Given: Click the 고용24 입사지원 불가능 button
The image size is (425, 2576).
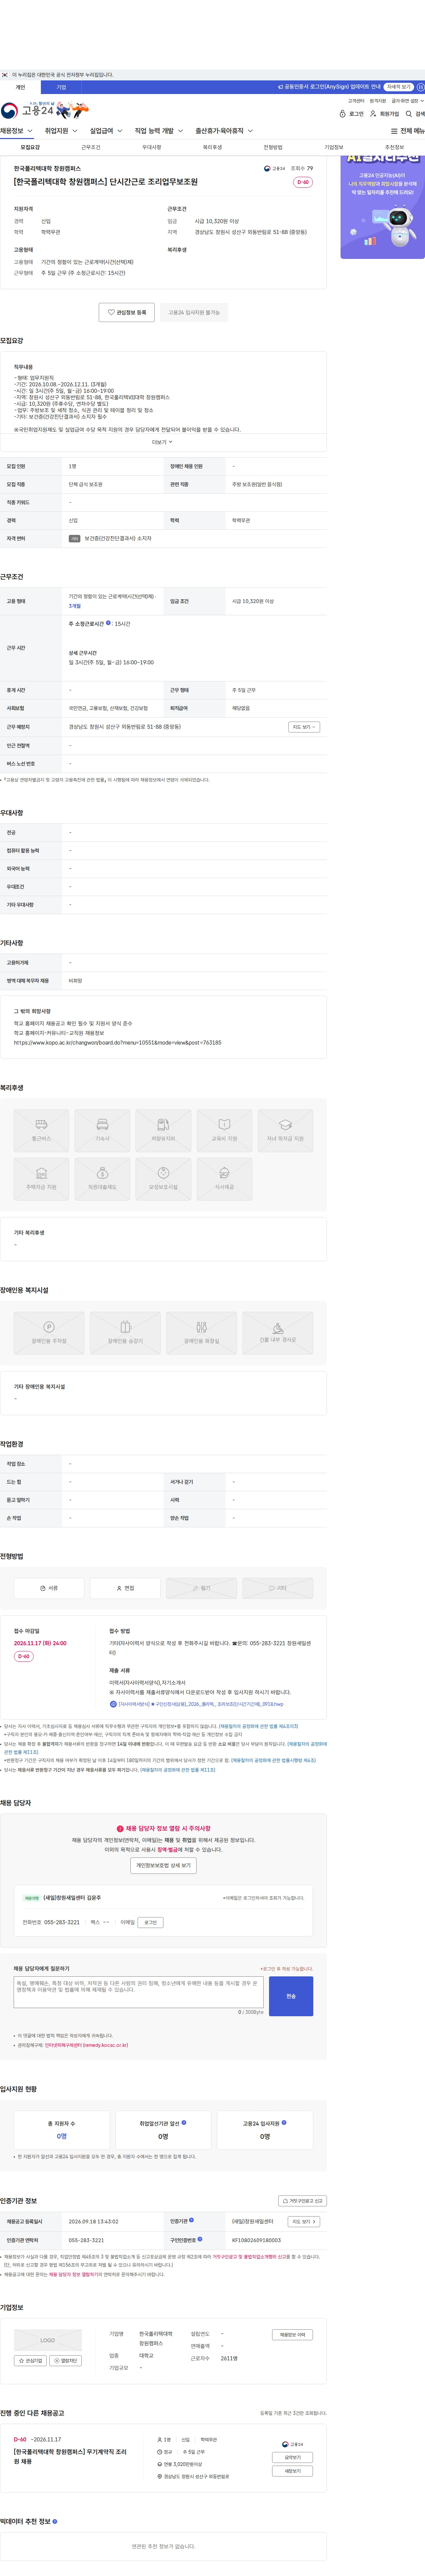Looking at the screenshot, I should [x=194, y=312].
